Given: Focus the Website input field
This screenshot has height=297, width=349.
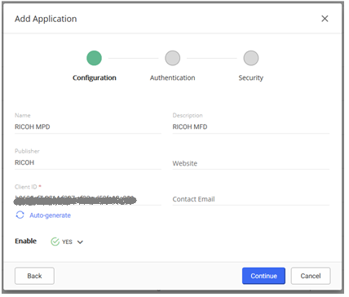Looking at the screenshot, I should point(250,163).
